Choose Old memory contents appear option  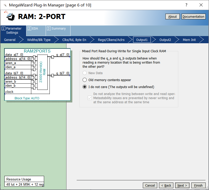85,80
